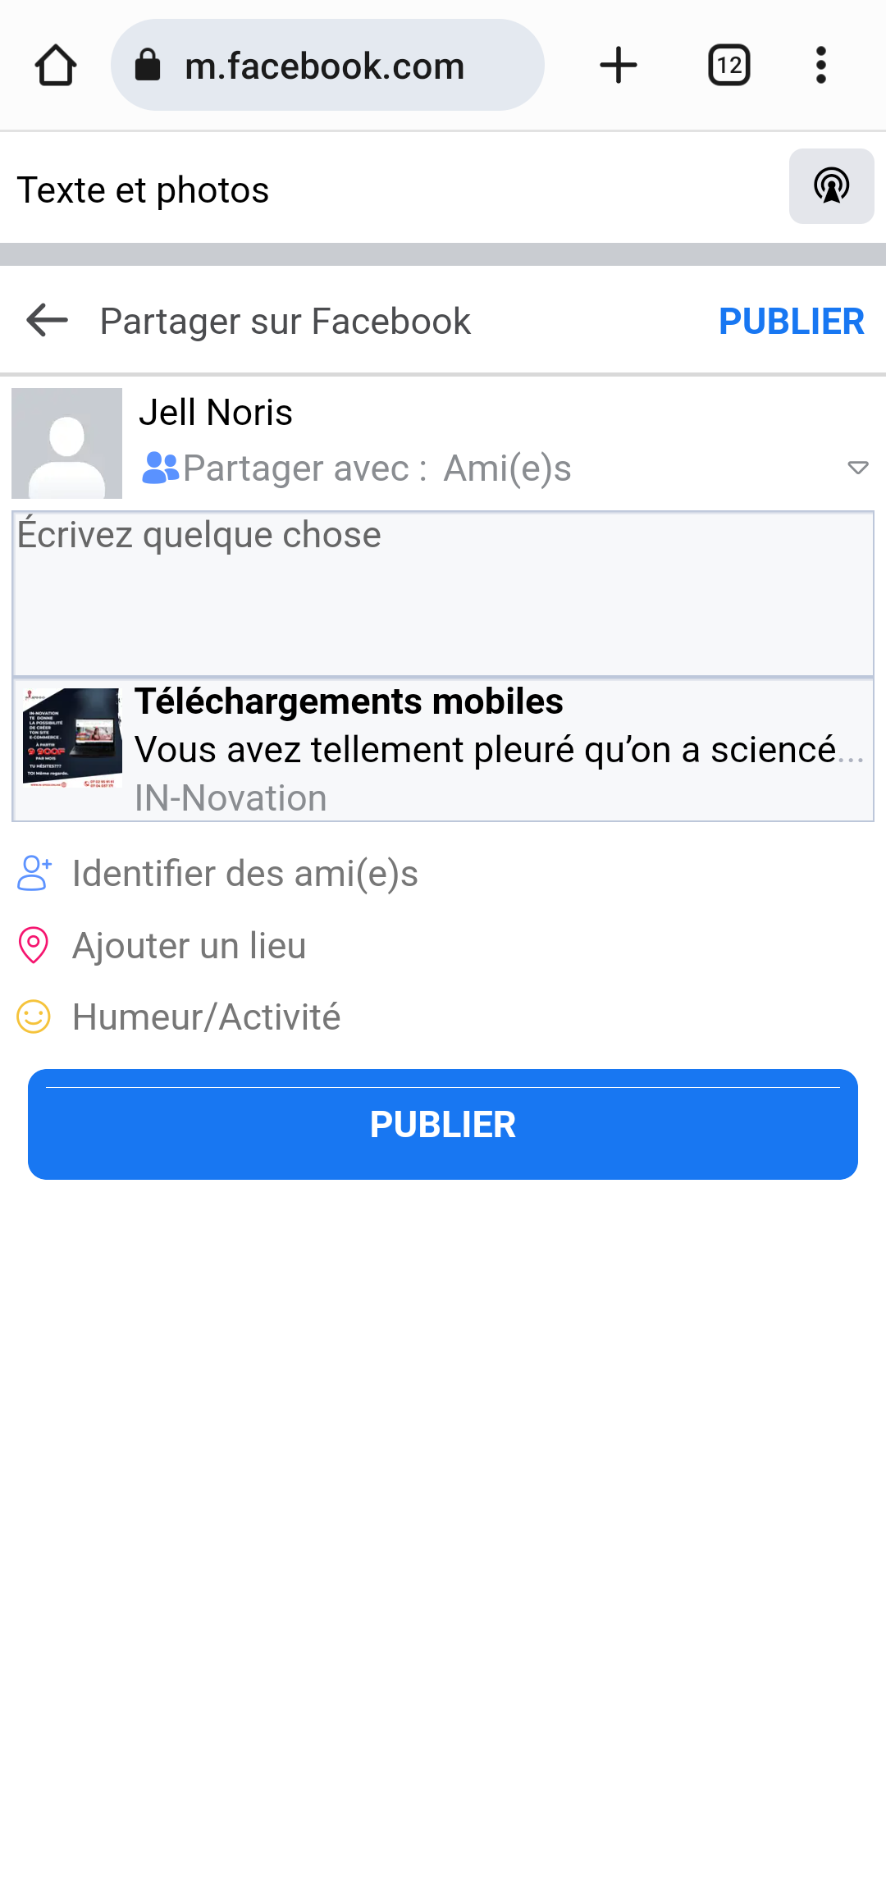Click PUBLIER link in the header
Viewport: 886px width, 1887px height.
(791, 321)
